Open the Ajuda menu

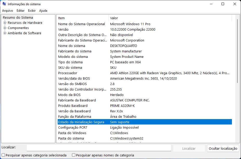tap(43, 11)
